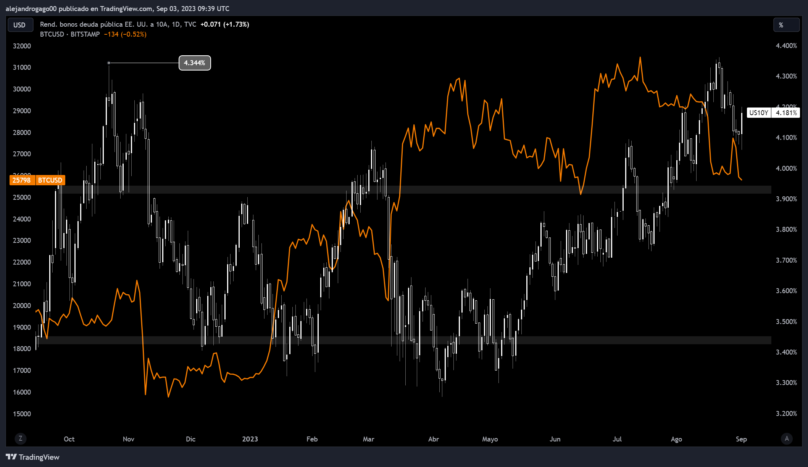
Task: Click the TradingView logo
Action: (33, 457)
